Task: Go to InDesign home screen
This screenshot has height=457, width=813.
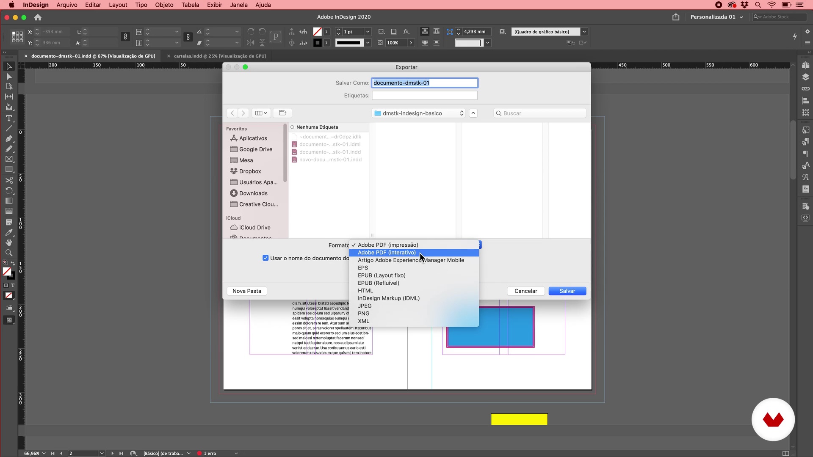Action: click(38, 17)
